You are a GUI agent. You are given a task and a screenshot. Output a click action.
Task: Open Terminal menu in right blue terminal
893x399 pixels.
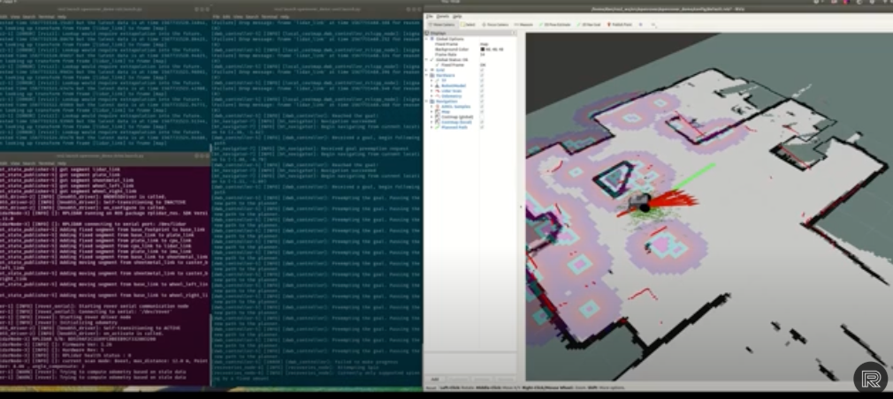(x=268, y=17)
